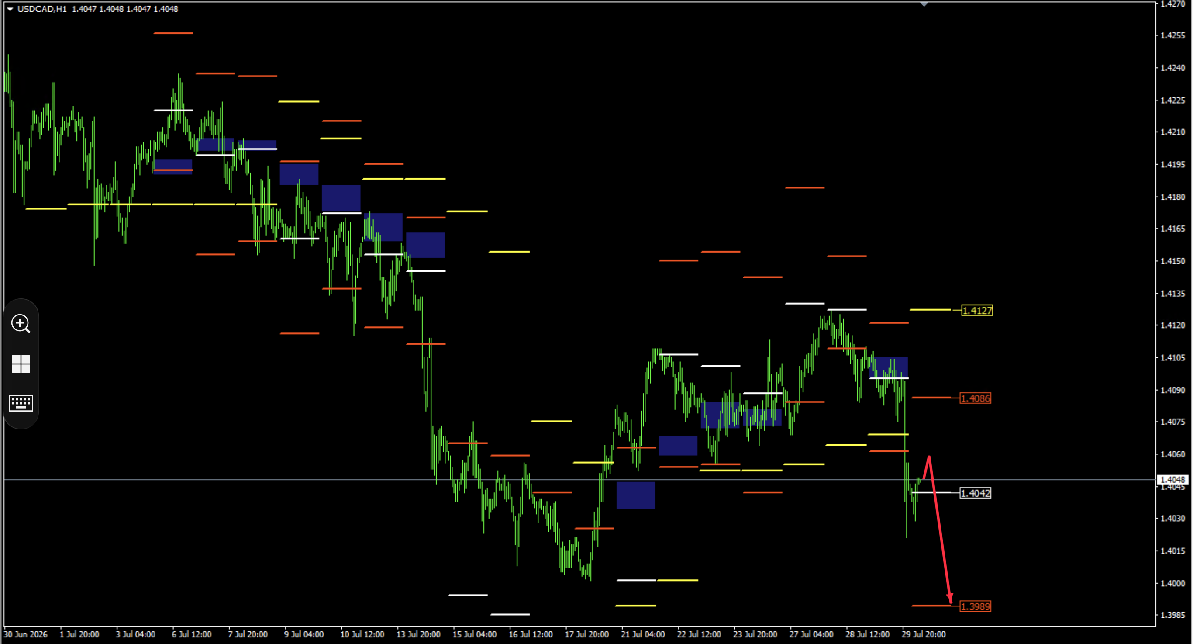Click the chart shift triangle marker at top
Image resolution: width=1193 pixels, height=644 pixels.
[924, 4]
